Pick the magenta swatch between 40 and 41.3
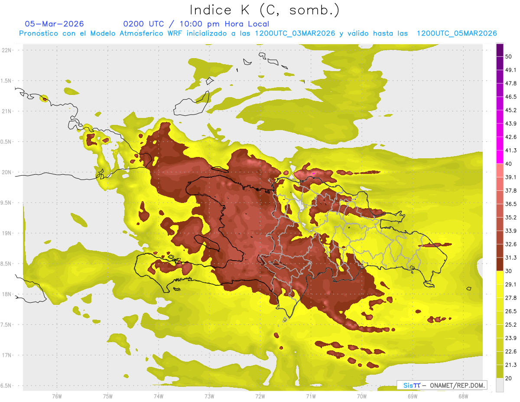 click(500, 157)
